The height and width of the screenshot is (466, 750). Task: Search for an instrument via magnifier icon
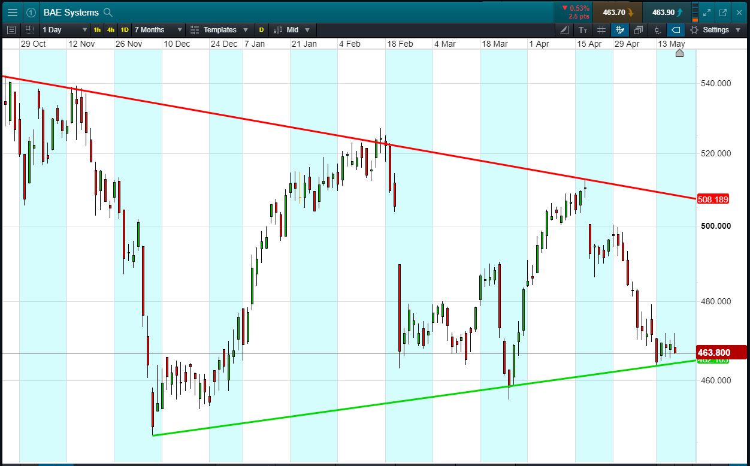coord(108,12)
